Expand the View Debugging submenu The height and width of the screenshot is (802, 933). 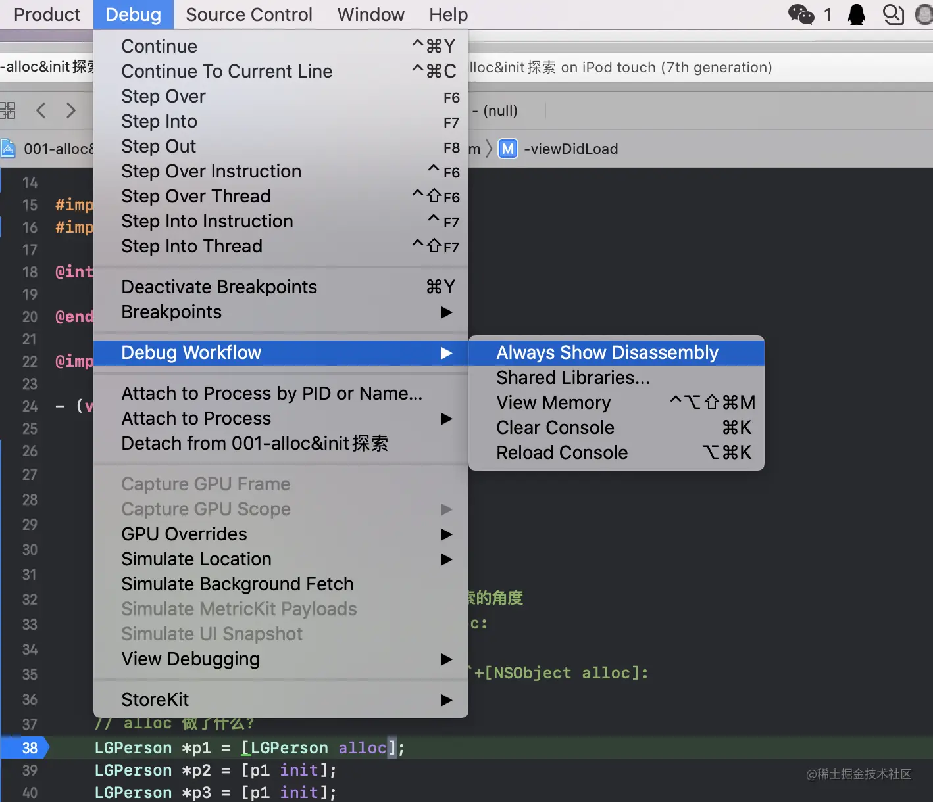281,659
